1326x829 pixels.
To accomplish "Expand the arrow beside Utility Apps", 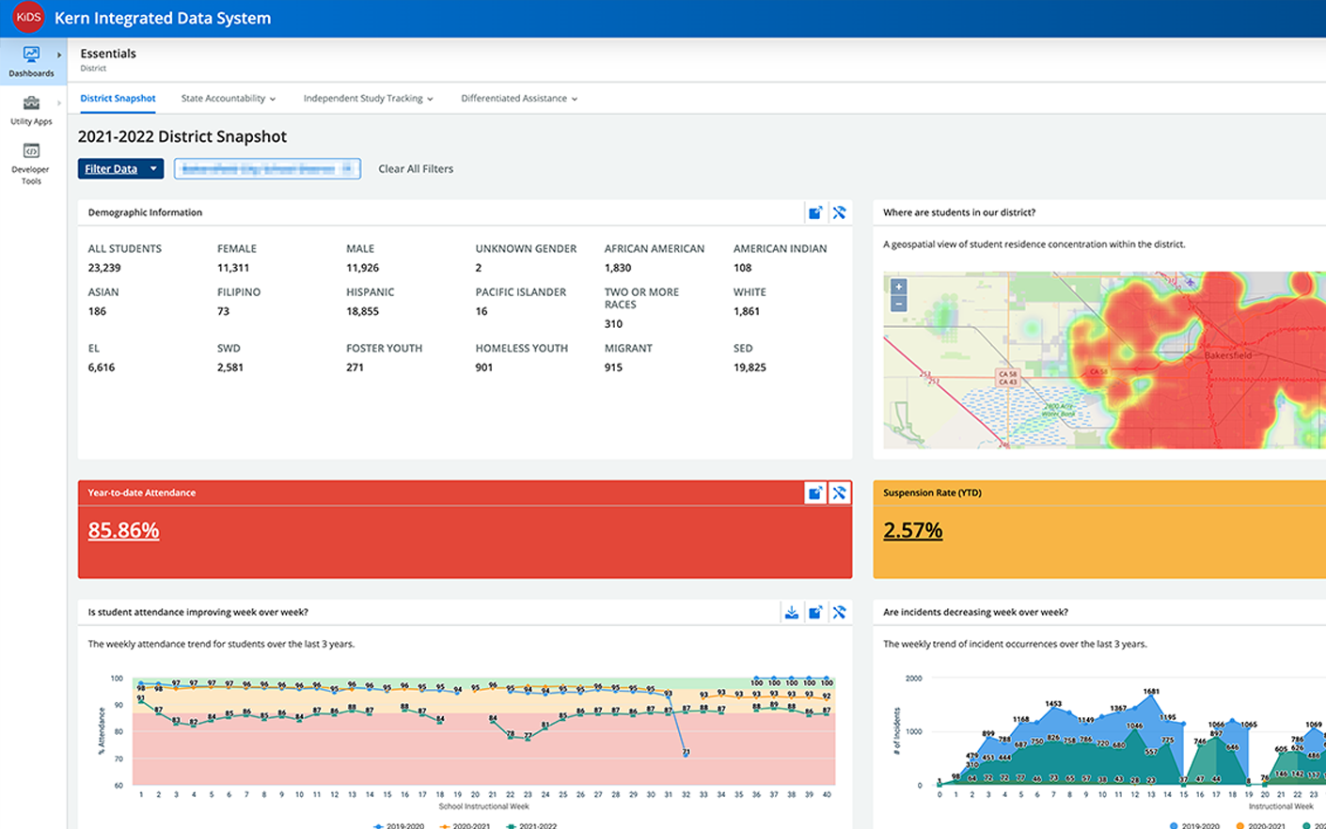I will (59, 103).
